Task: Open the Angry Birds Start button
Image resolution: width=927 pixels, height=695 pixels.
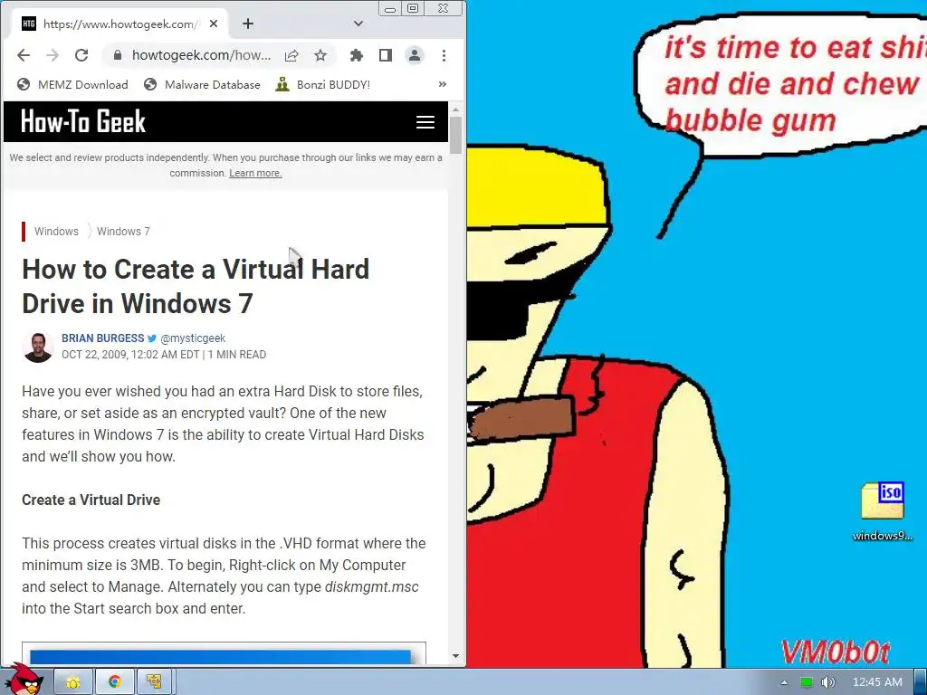Action: coord(24,680)
